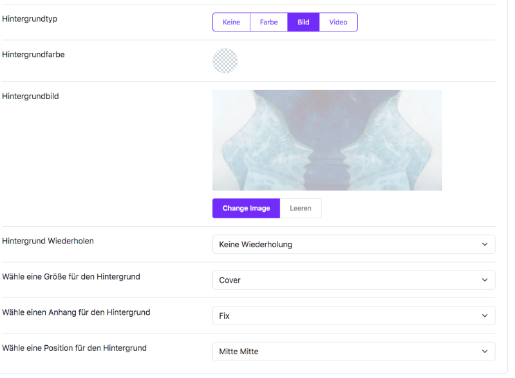Click the Hintergrund Wiederholen label
The width and height of the screenshot is (515, 378).
(48, 241)
